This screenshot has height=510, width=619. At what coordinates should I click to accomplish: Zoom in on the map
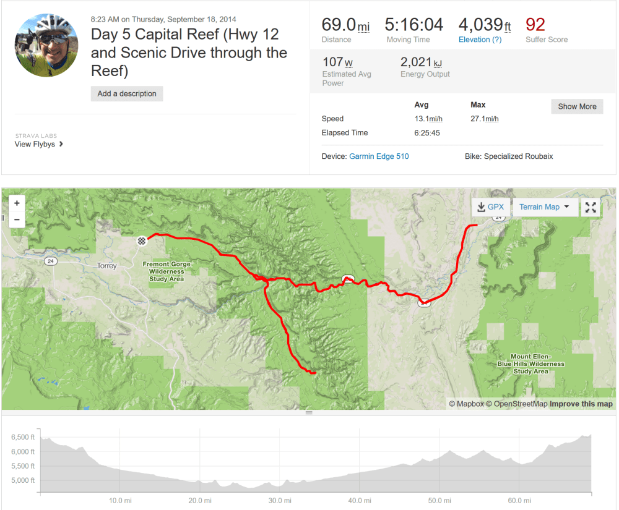pyautogui.click(x=17, y=203)
